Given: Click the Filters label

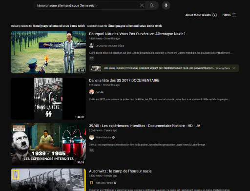Looking at the screenshot, I should 227,15.
